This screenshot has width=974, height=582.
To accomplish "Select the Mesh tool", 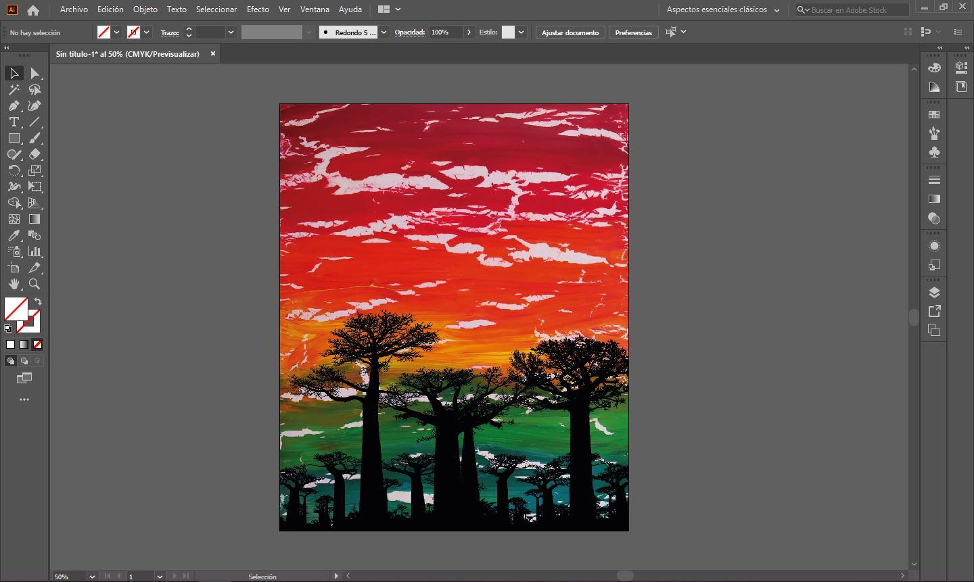I will pyautogui.click(x=14, y=219).
